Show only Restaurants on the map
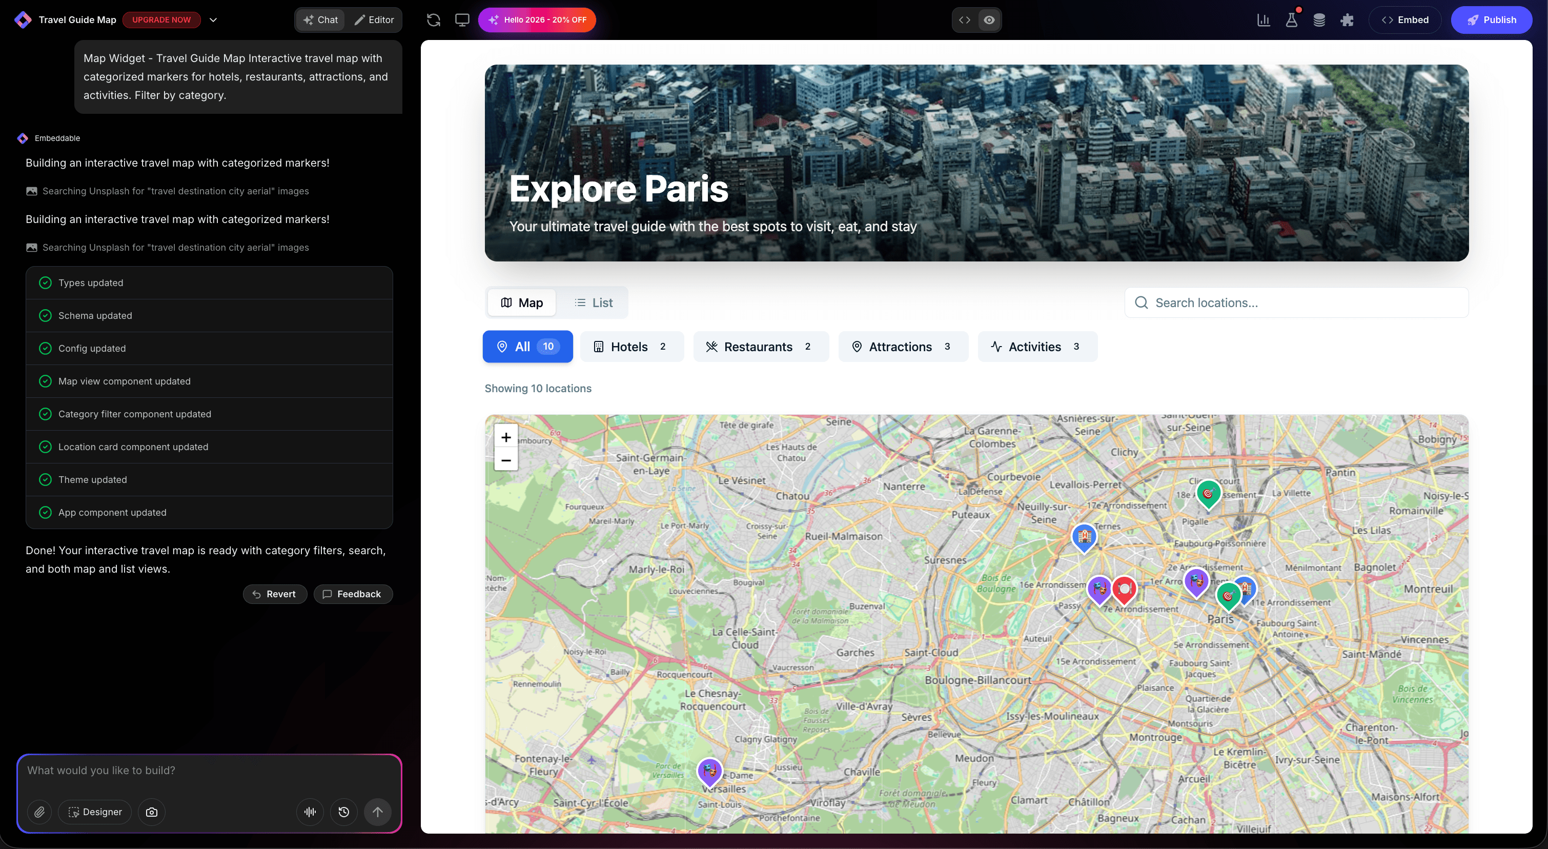1548x849 pixels. [x=760, y=347]
